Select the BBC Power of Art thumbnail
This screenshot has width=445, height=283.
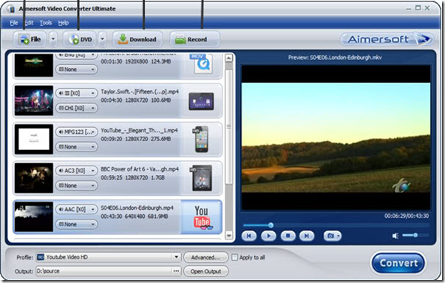pos(34,178)
